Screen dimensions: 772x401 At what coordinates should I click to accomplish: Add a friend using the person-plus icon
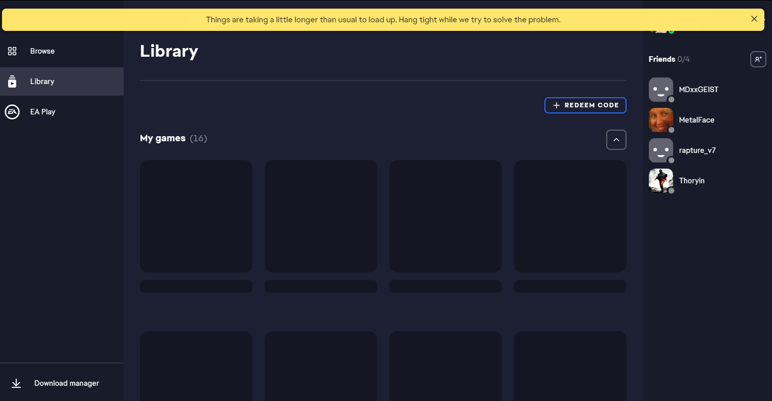(x=758, y=59)
